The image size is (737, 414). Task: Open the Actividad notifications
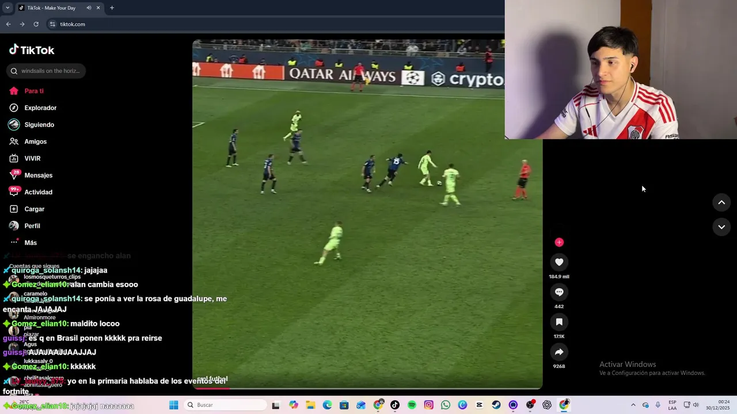click(x=31, y=192)
